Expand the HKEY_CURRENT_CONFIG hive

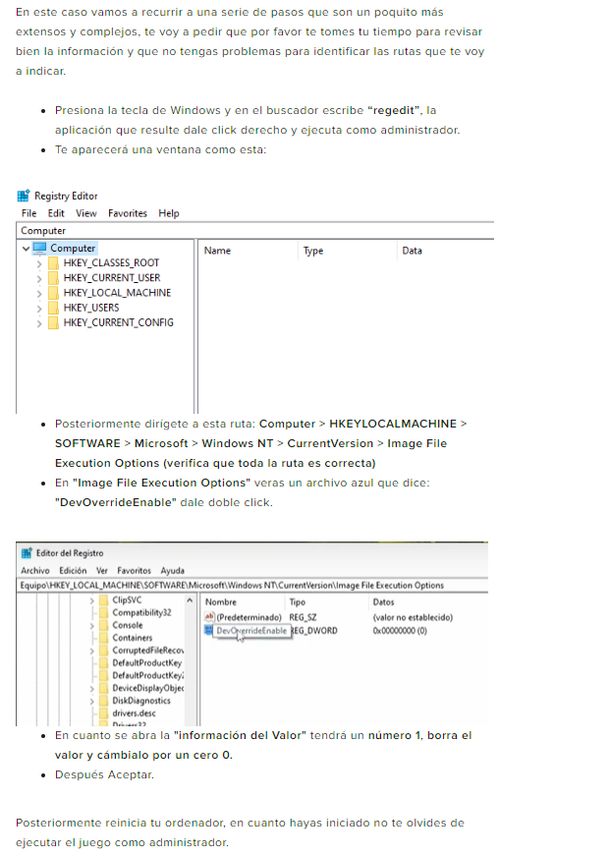point(38,323)
